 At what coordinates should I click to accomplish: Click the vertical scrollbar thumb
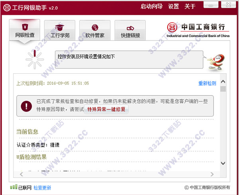[223, 89]
